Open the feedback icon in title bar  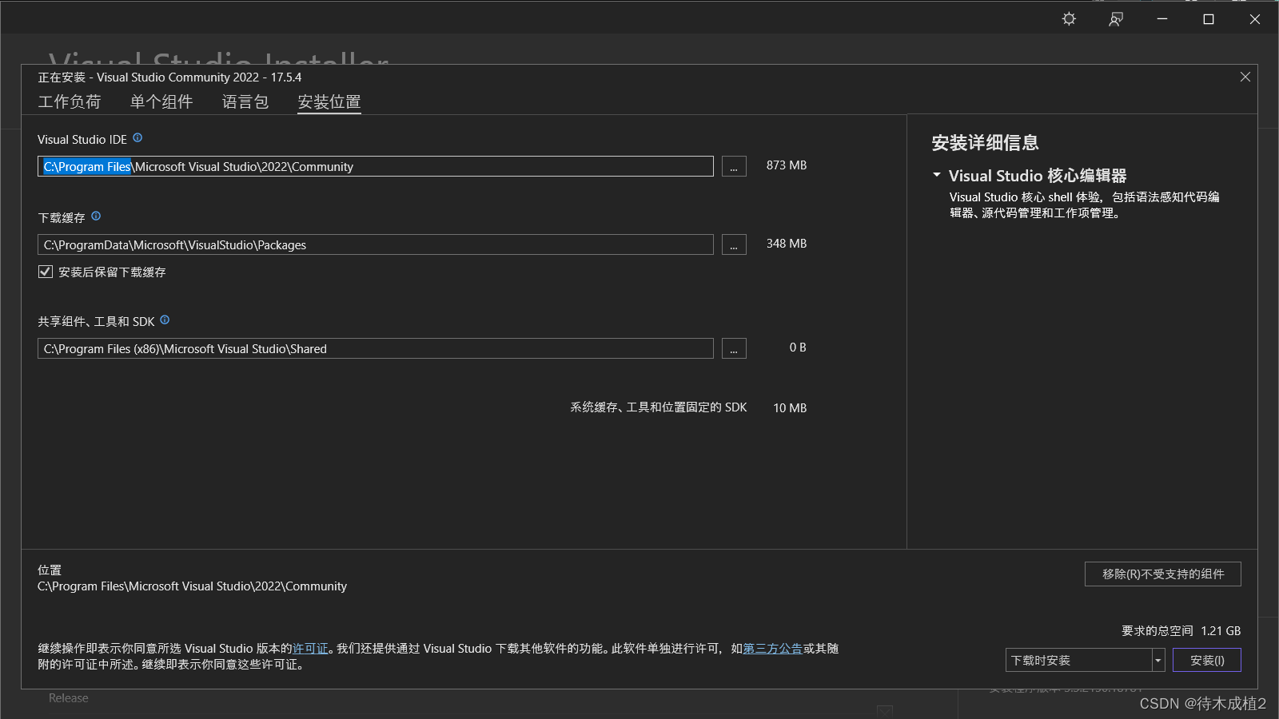click(1116, 19)
